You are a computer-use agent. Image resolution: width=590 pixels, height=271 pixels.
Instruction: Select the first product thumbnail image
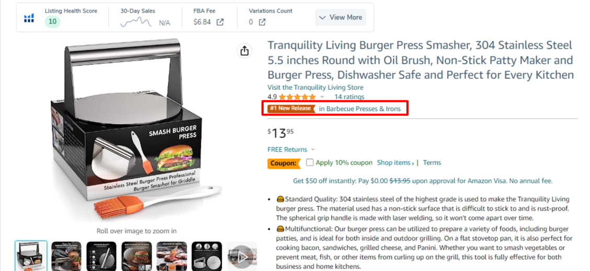(x=31, y=256)
